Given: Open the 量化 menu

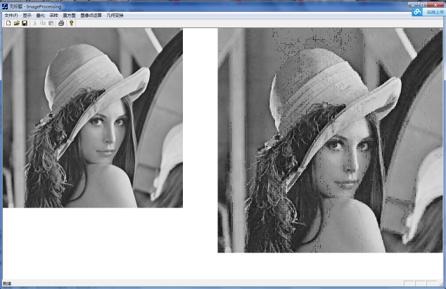Looking at the screenshot, I should click(x=40, y=15).
